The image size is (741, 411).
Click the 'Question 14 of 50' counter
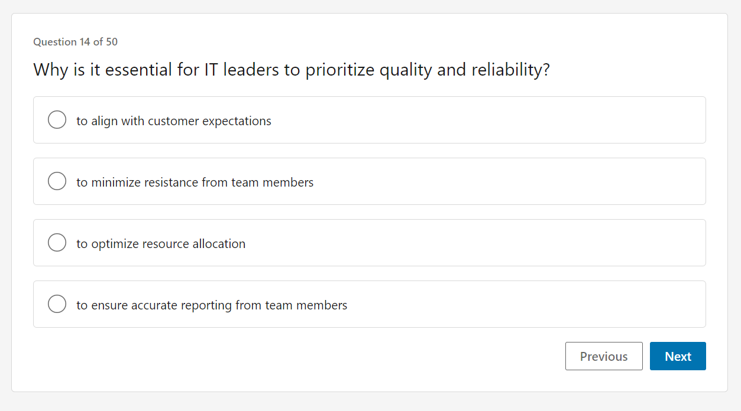click(75, 42)
